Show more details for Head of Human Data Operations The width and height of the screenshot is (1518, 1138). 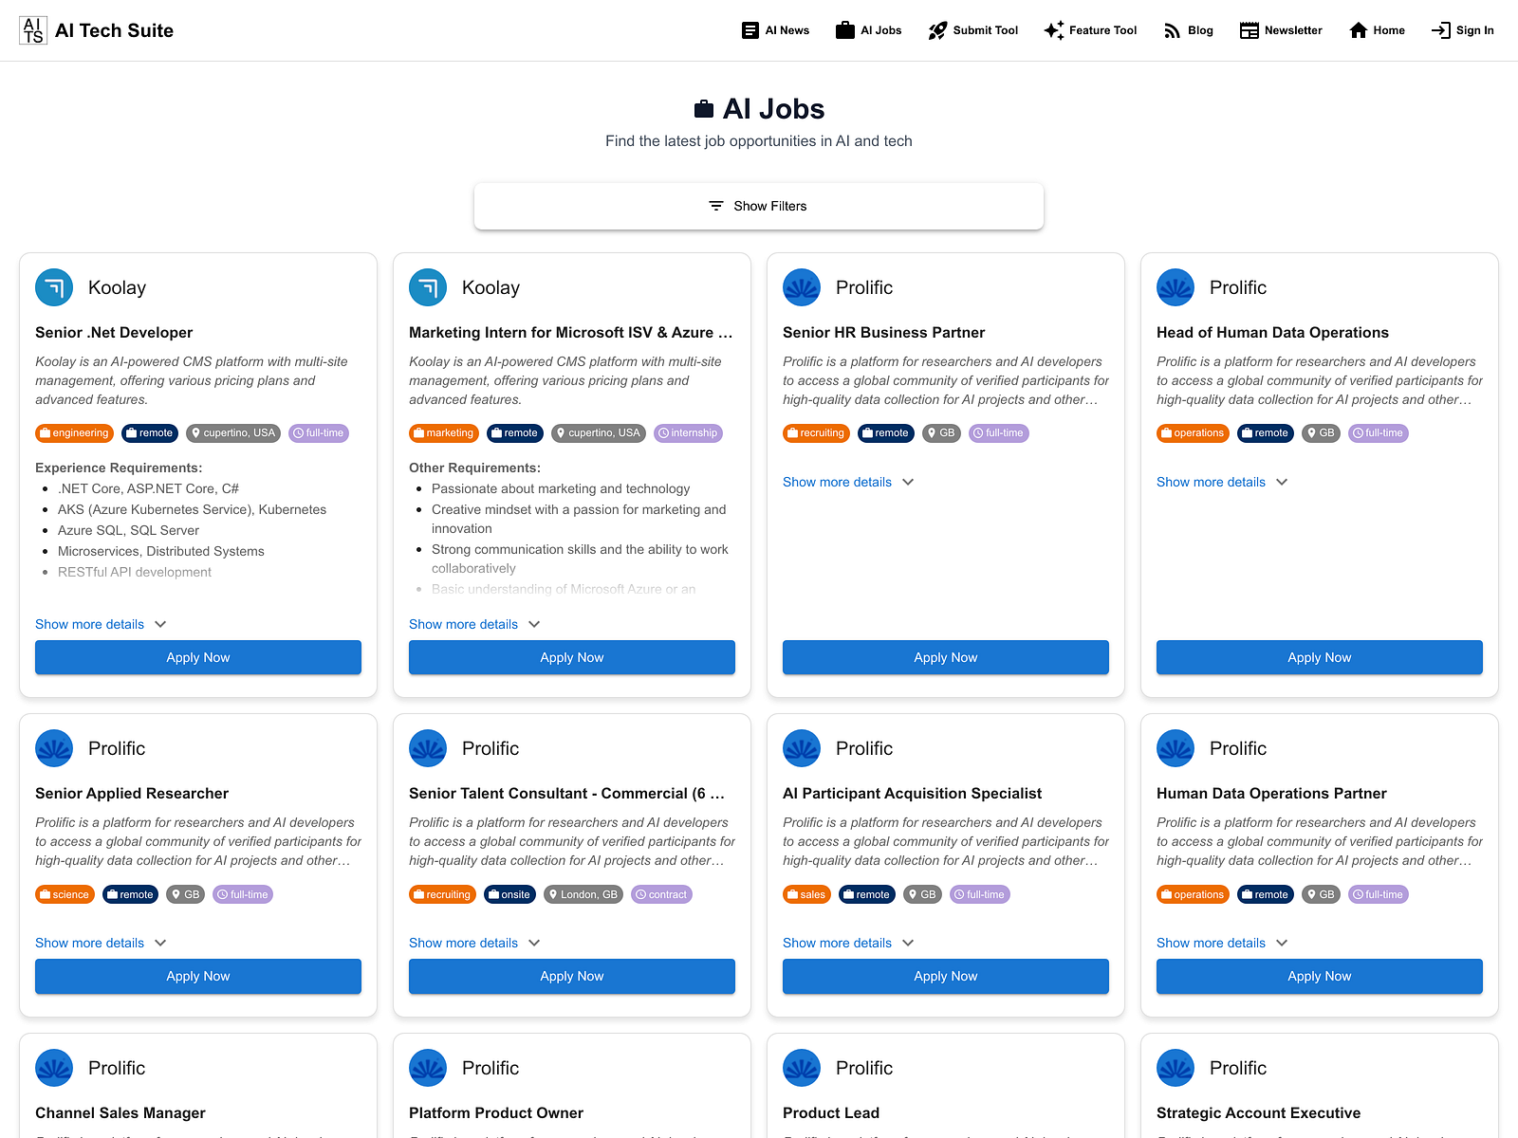point(1223,482)
